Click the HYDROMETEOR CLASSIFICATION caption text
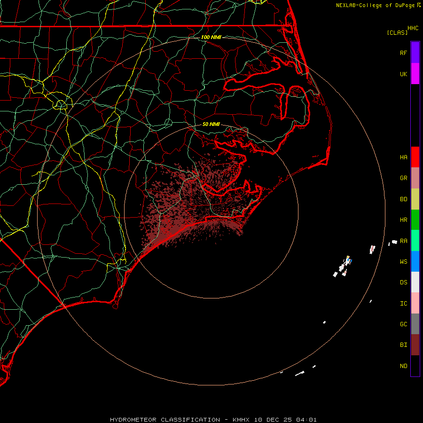The height and width of the screenshot is (423, 423). pyautogui.click(x=165, y=420)
